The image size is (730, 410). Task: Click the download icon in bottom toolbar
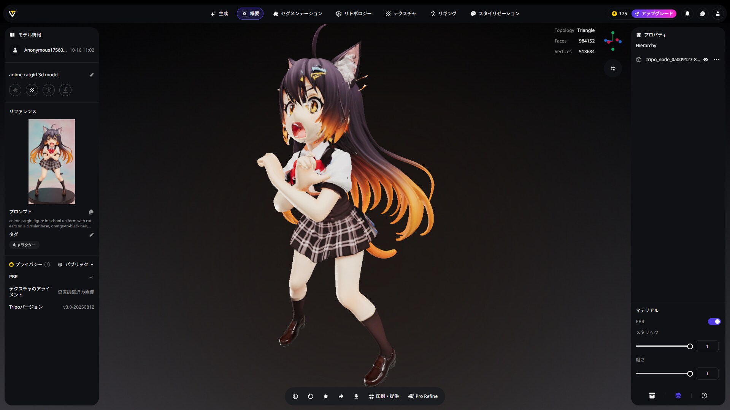(x=356, y=396)
